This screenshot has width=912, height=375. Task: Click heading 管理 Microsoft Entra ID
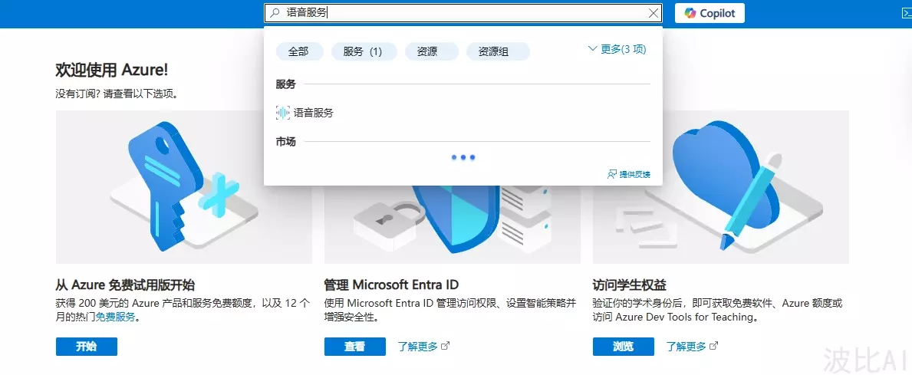[391, 285]
